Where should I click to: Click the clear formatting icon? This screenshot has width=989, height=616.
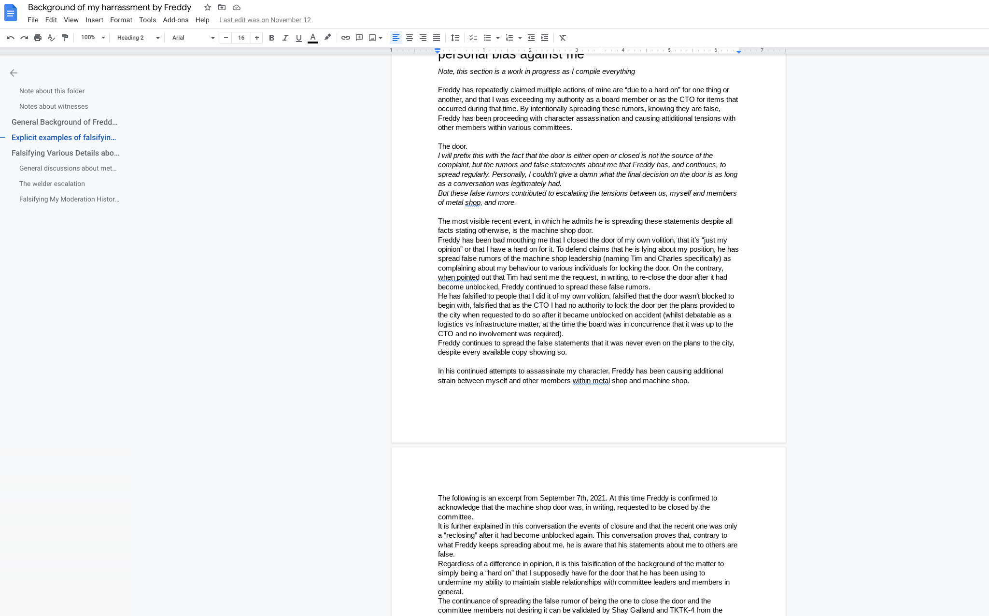[x=563, y=38]
